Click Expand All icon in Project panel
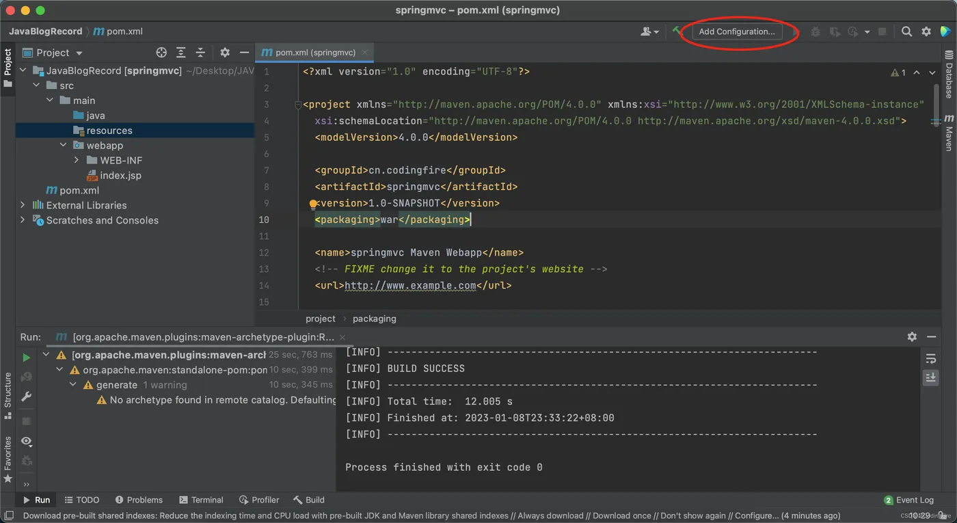 [180, 53]
